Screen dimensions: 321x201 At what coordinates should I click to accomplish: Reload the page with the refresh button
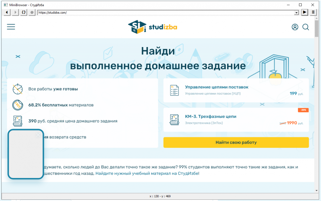pos(23,12)
